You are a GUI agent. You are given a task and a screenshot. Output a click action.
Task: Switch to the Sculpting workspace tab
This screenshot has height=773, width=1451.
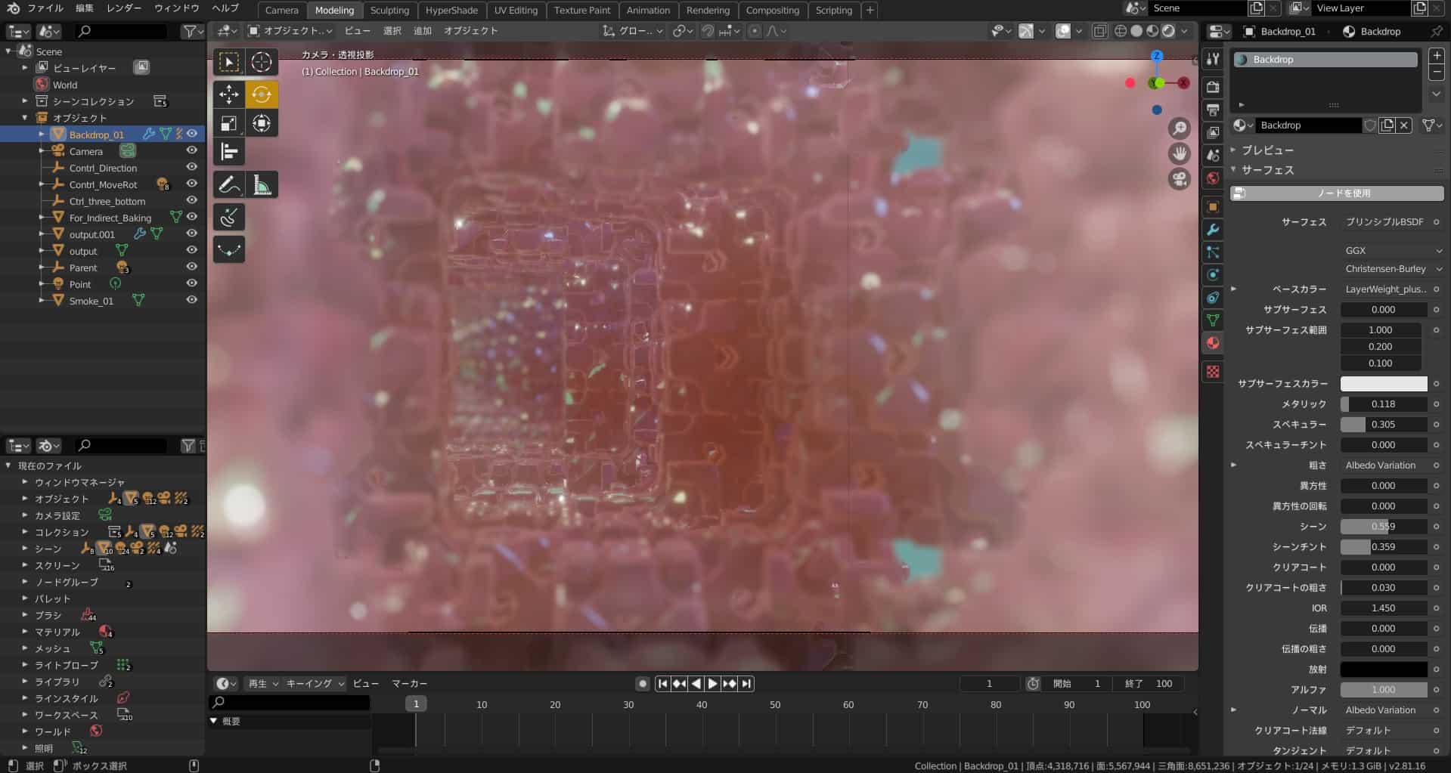pos(389,11)
